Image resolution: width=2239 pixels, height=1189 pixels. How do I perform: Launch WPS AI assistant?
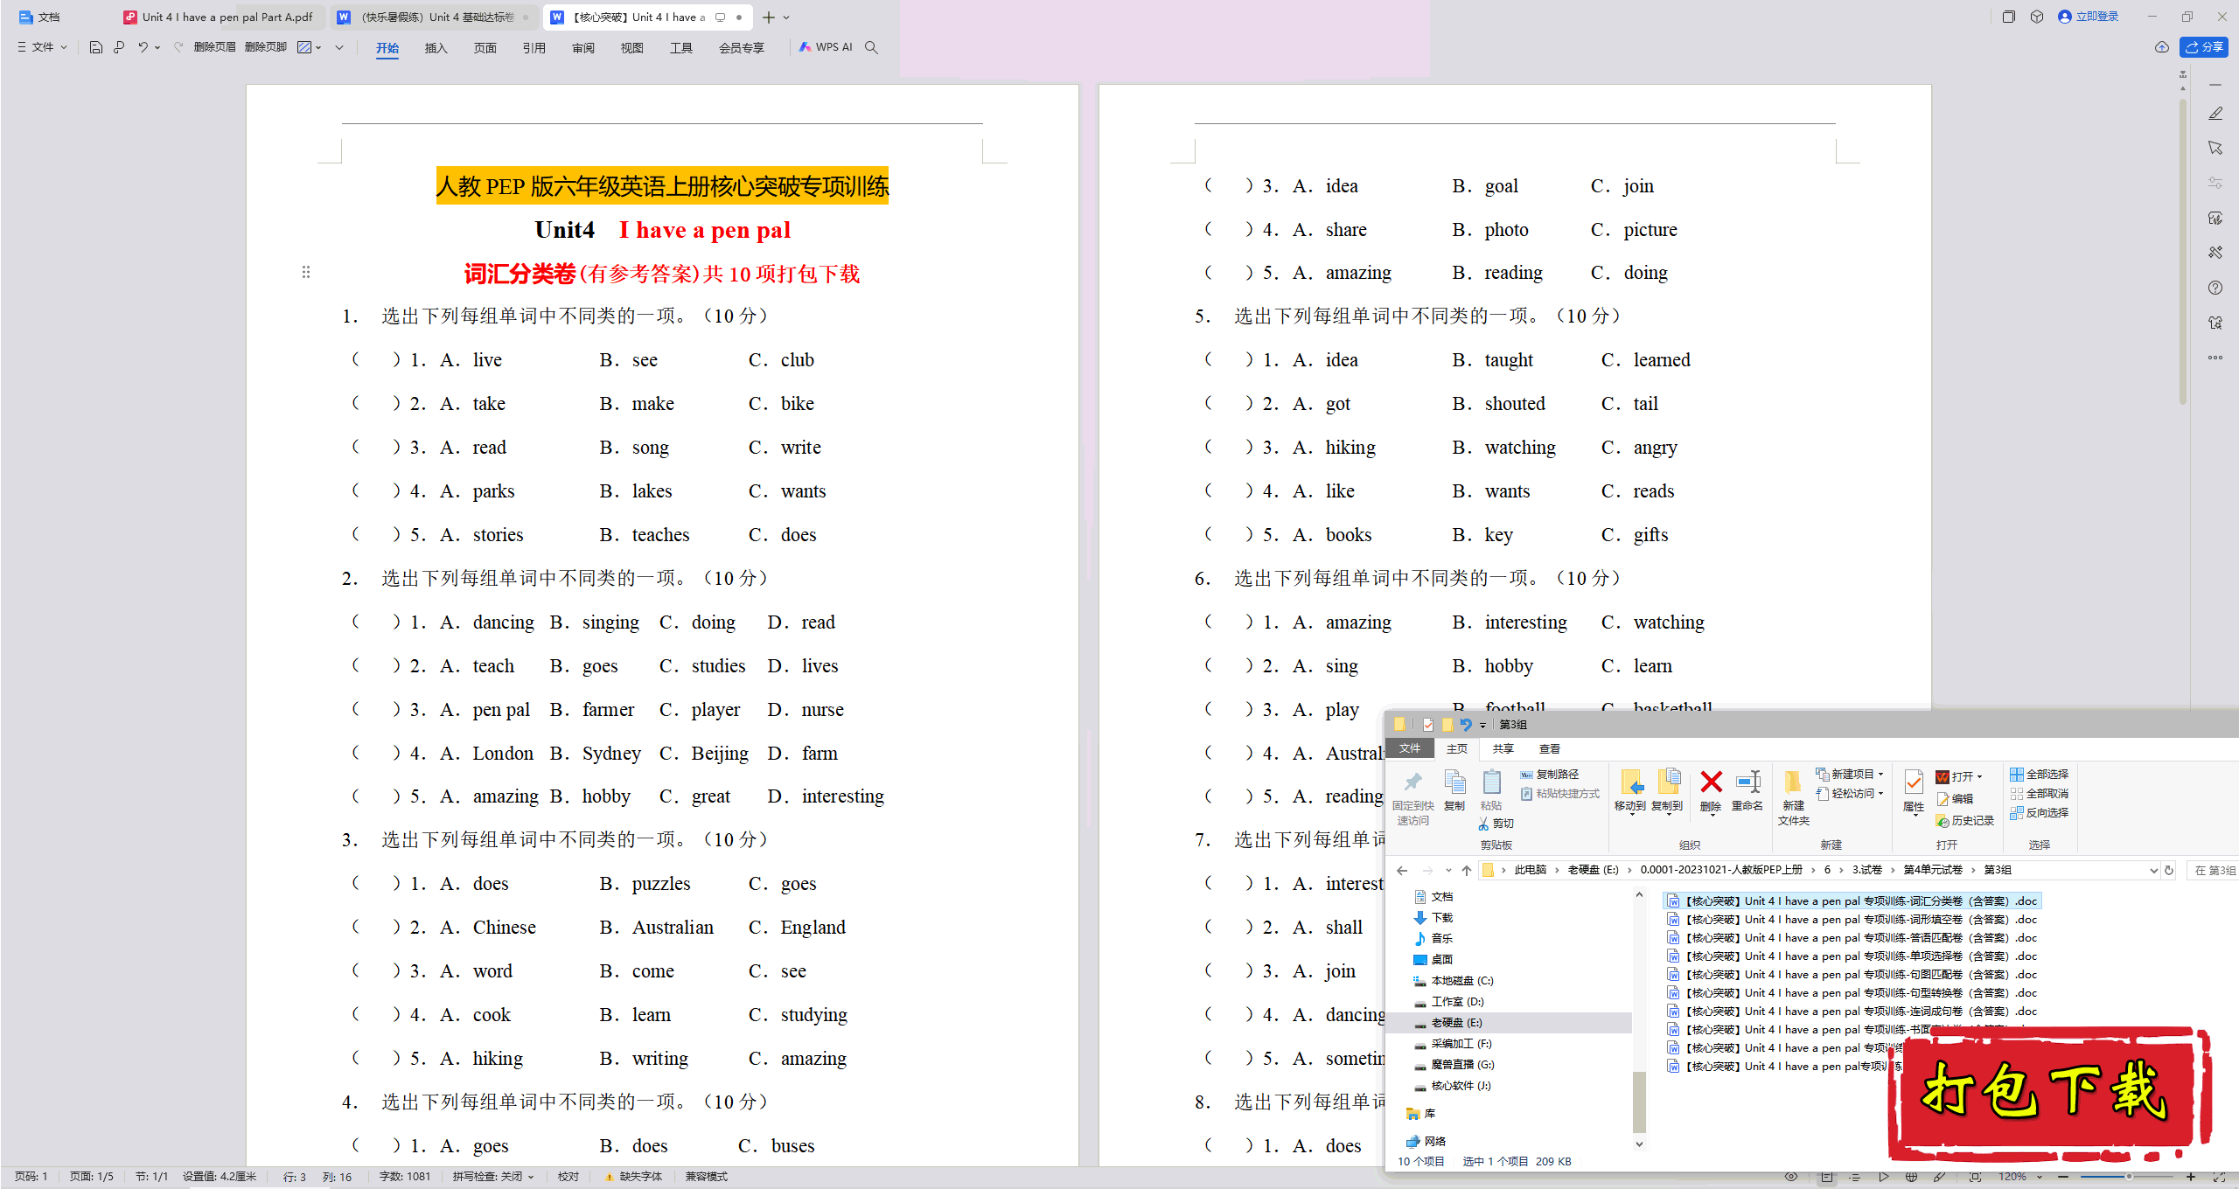pos(826,47)
